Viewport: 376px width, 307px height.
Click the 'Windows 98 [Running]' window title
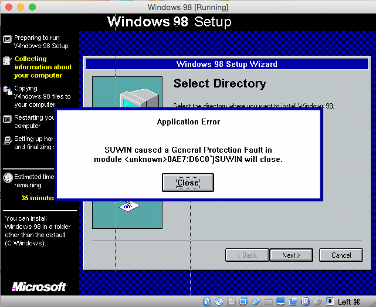(188, 7)
